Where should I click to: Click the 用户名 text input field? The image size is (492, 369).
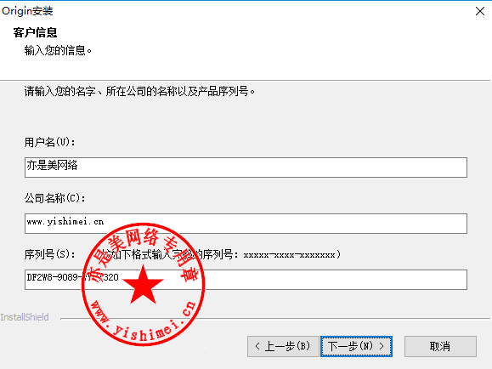click(246, 167)
